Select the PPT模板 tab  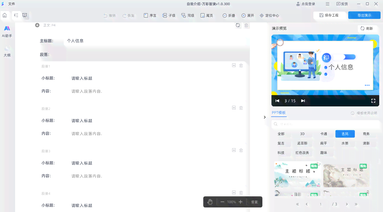pyautogui.click(x=279, y=113)
